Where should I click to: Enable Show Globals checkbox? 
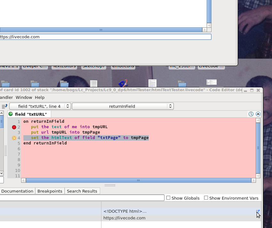click(168, 198)
